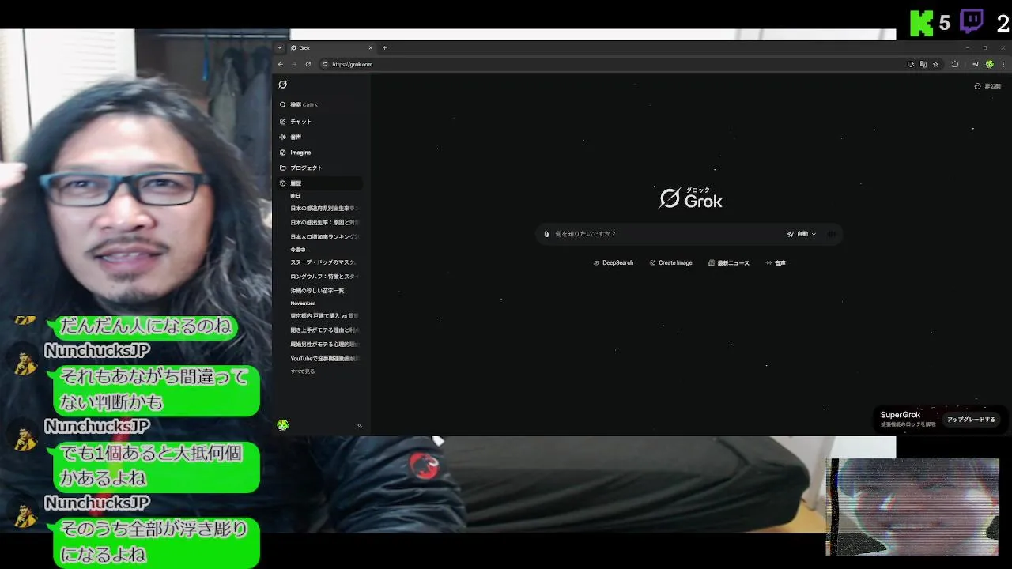
Task: Select the Grok browser tab
Action: [330, 48]
